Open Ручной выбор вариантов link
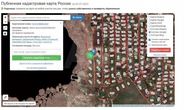This screenshot has height=110, width=184. [36, 68]
